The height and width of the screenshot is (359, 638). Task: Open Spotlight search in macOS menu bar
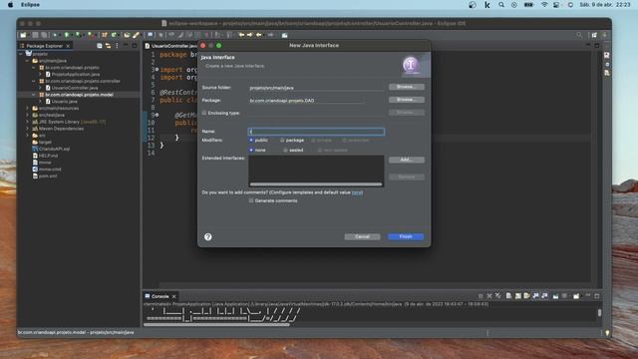coord(501,5)
